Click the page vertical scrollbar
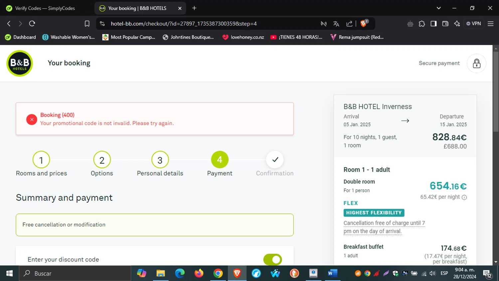499x281 pixels. tap(496, 92)
